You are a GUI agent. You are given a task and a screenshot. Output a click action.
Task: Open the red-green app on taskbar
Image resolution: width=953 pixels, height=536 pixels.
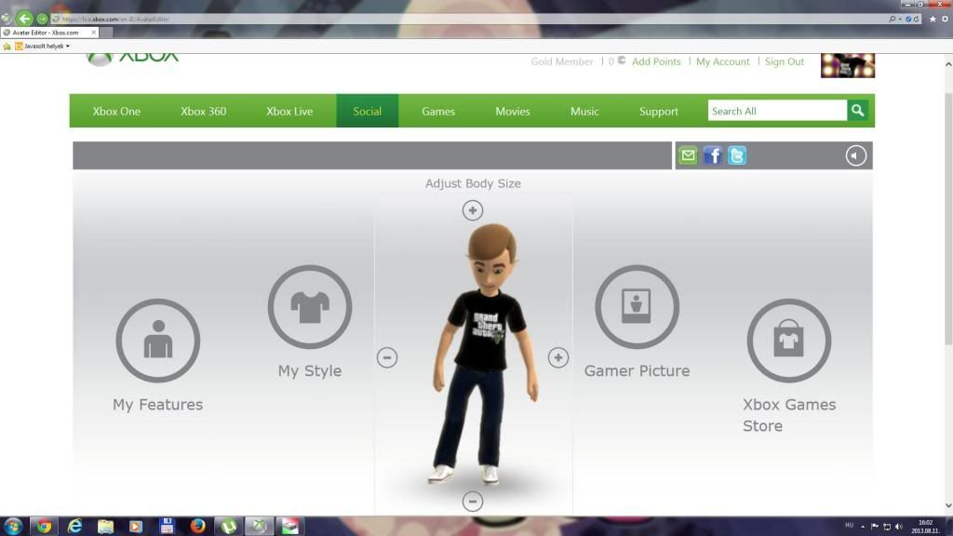tap(290, 526)
